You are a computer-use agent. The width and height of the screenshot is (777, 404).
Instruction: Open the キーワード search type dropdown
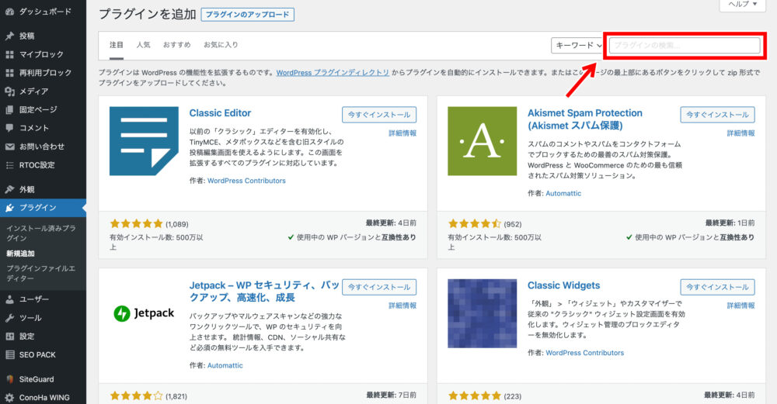(x=577, y=46)
